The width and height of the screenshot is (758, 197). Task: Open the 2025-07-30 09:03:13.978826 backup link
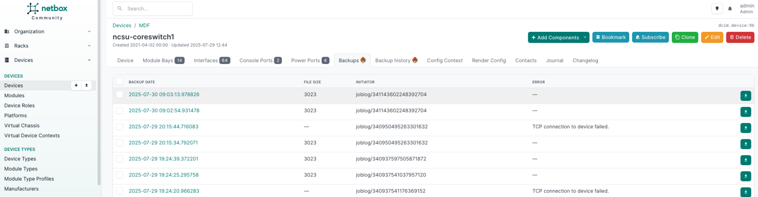pyautogui.click(x=164, y=95)
